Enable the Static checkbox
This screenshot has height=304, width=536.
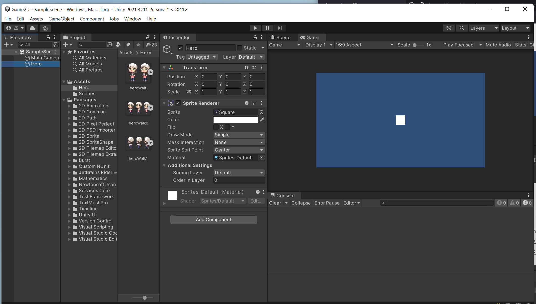(x=240, y=48)
